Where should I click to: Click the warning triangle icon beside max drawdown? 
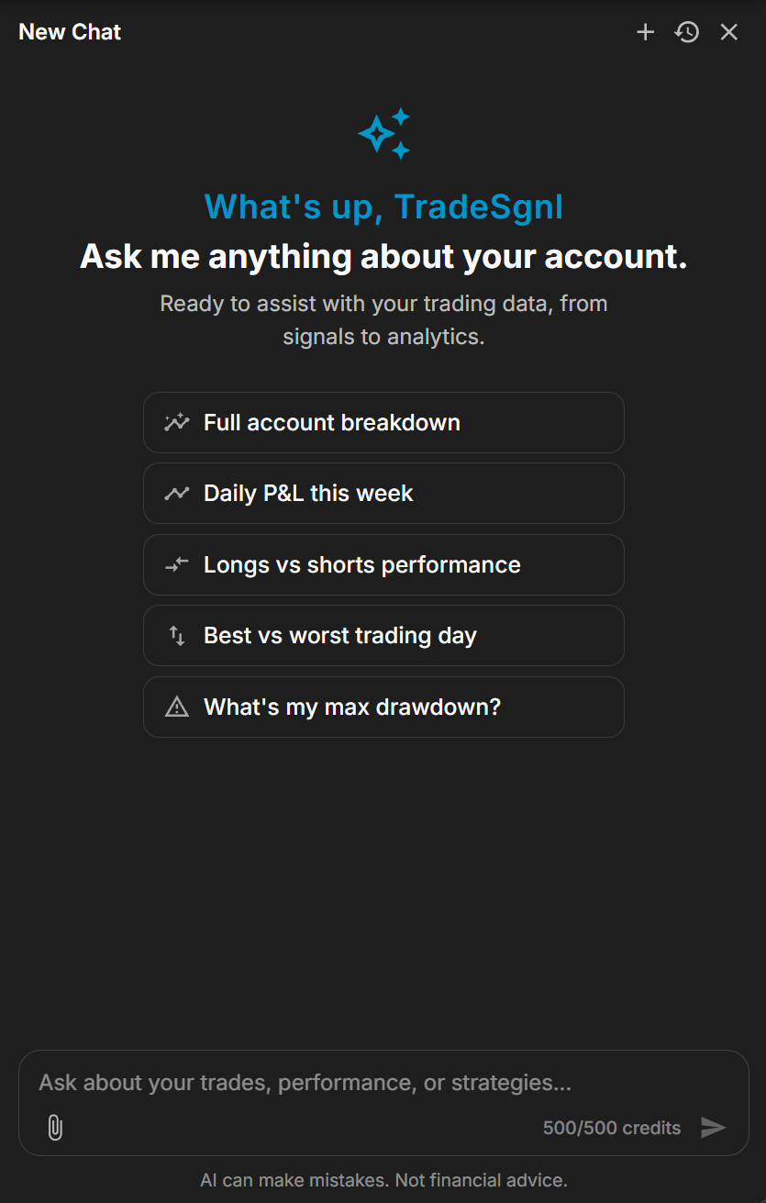point(176,707)
